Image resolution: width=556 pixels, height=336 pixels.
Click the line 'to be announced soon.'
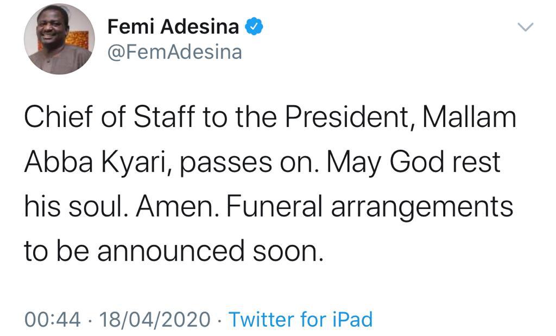174,250
